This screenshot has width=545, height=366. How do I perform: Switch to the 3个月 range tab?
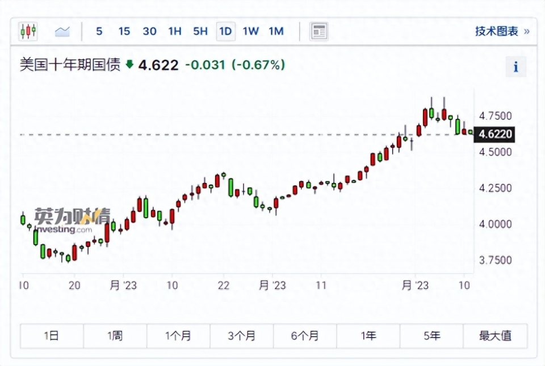tap(242, 336)
